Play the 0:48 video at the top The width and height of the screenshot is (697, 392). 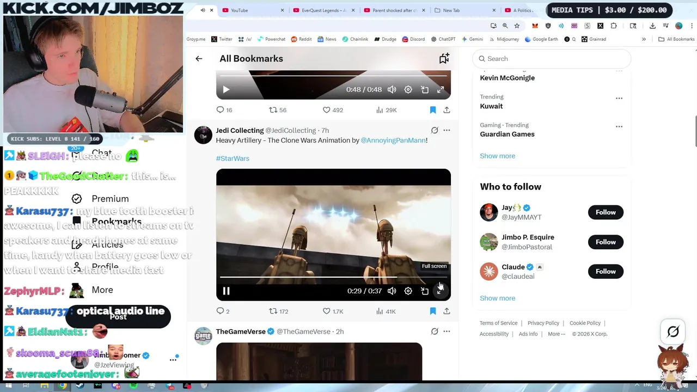point(226,90)
